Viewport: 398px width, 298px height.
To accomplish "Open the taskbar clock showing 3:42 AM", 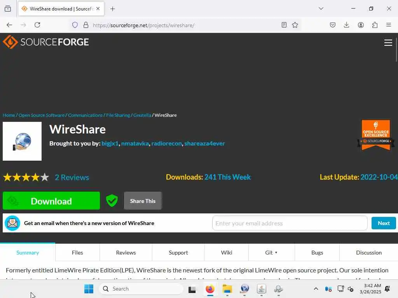I will point(370,289).
